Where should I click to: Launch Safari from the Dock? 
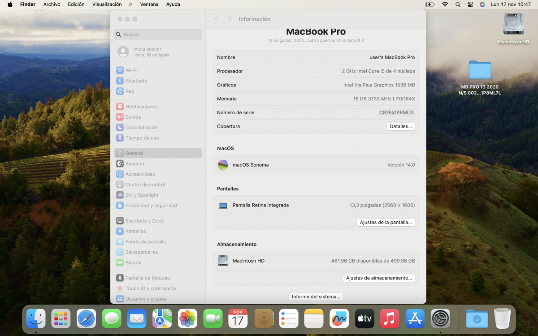coord(87,319)
